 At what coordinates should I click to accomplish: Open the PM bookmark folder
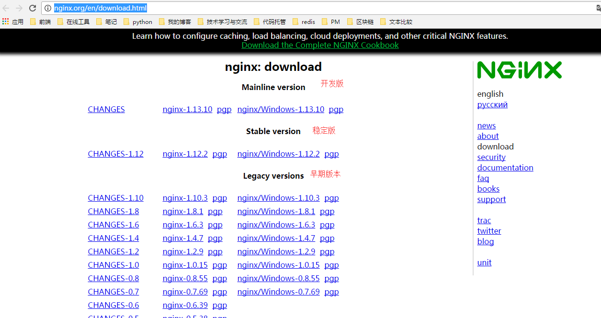331,22
